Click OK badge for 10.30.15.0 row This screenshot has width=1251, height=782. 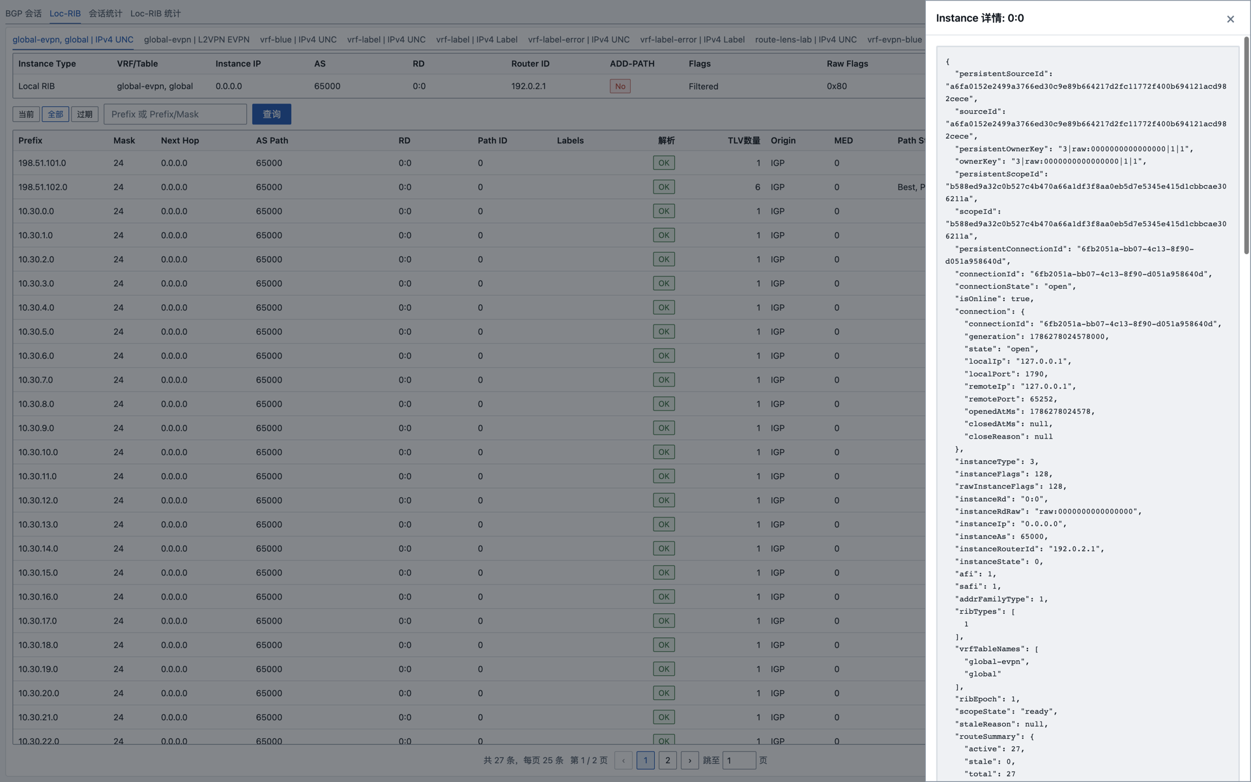coord(664,573)
